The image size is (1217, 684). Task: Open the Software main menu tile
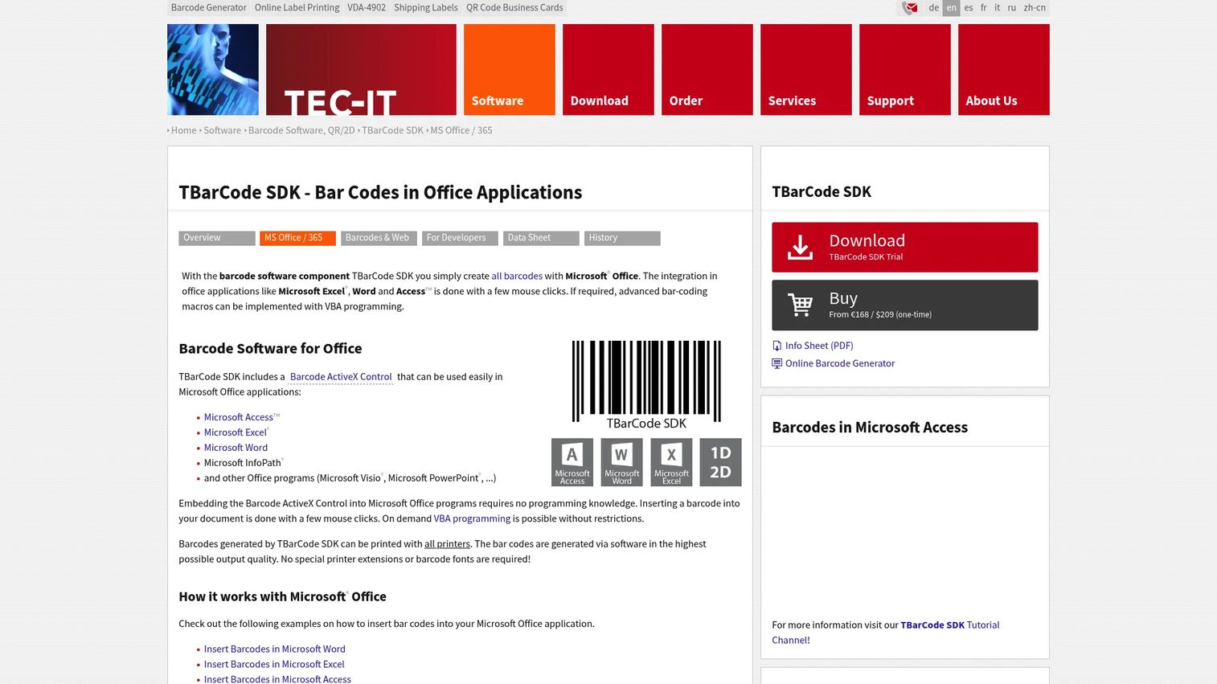pyautogui.click(x=510, y=70)
